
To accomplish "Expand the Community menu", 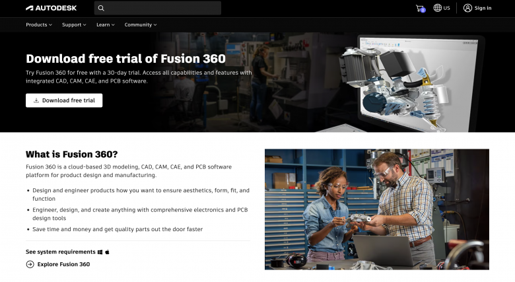I will pyautogui.click(x=141, y=24).
